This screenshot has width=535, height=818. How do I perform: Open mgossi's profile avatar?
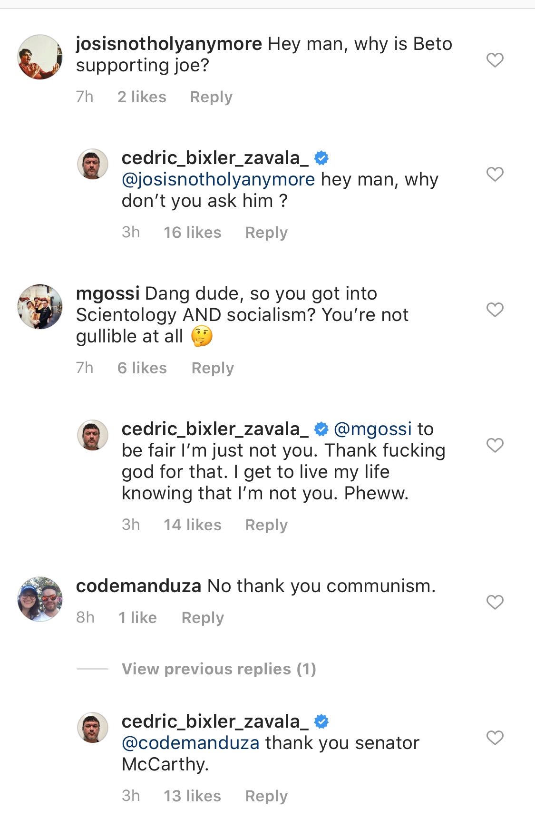(40, 307)
